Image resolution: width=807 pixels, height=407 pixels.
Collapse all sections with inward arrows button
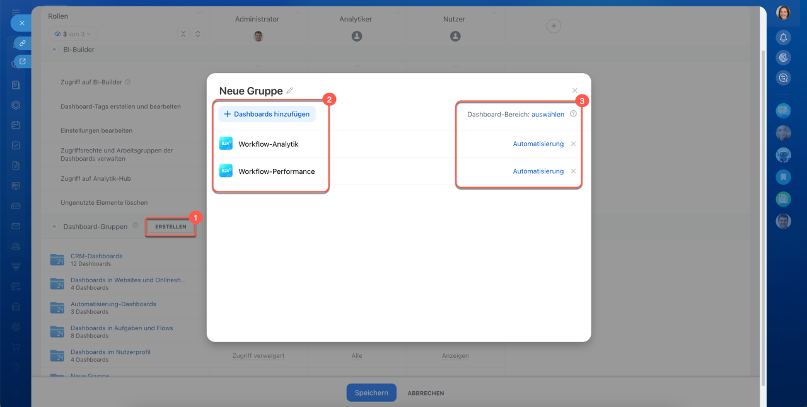point(183,34)
